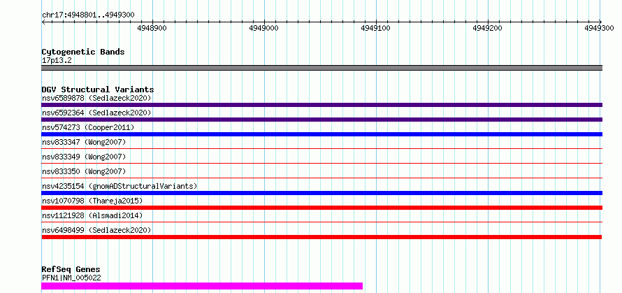Click the 4949200 ruler position label
This screenshot has height=293, width=622.
tap(488, 28)
